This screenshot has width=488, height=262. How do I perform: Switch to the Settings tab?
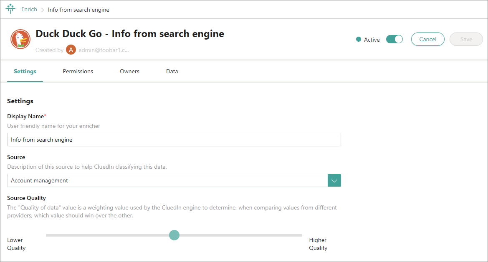click(x=25, y=71)
